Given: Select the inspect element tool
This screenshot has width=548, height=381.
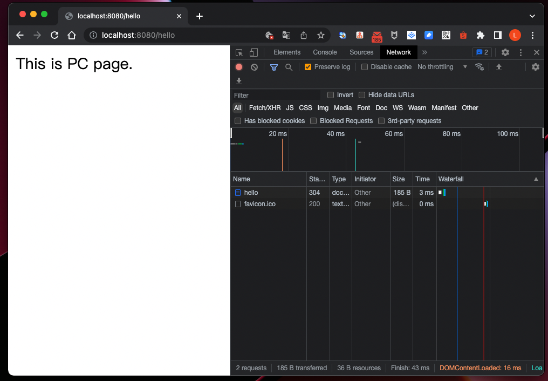Looking at the screenshot, I should click(239, 52).
